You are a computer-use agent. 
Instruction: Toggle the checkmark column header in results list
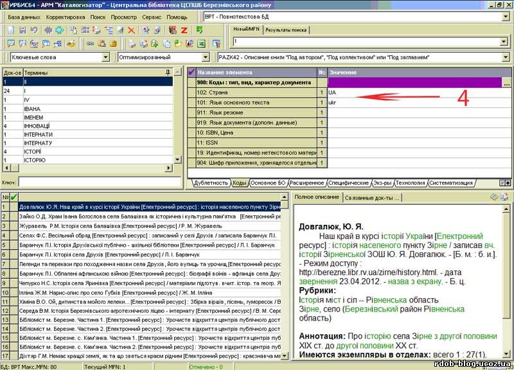(x=13, y=197)
